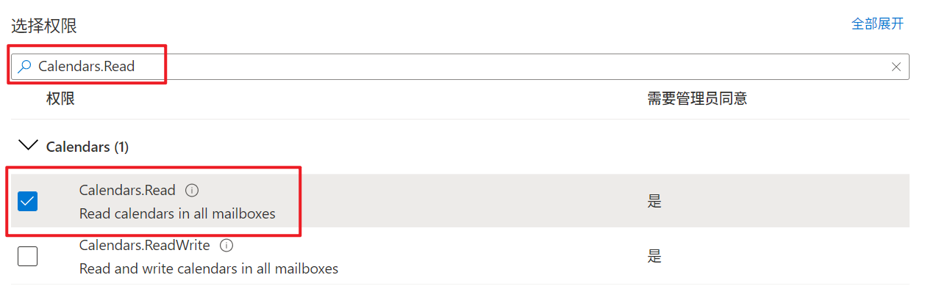Image resolution: width=925 pixels, height=286 pixels.
Task: Collapse the Calendars group chevron
Action: coord(28,146)
